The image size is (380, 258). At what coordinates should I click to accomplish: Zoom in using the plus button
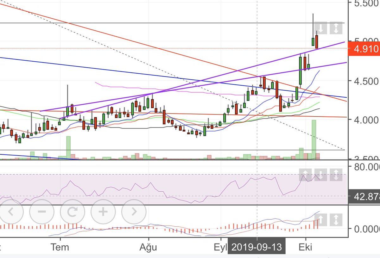click(103, 212)
